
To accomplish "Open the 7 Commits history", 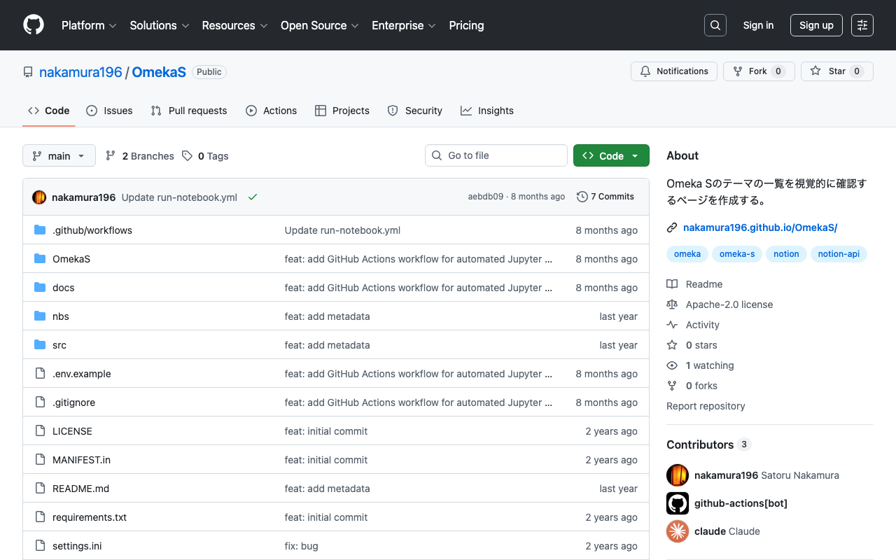I will 605,197.
